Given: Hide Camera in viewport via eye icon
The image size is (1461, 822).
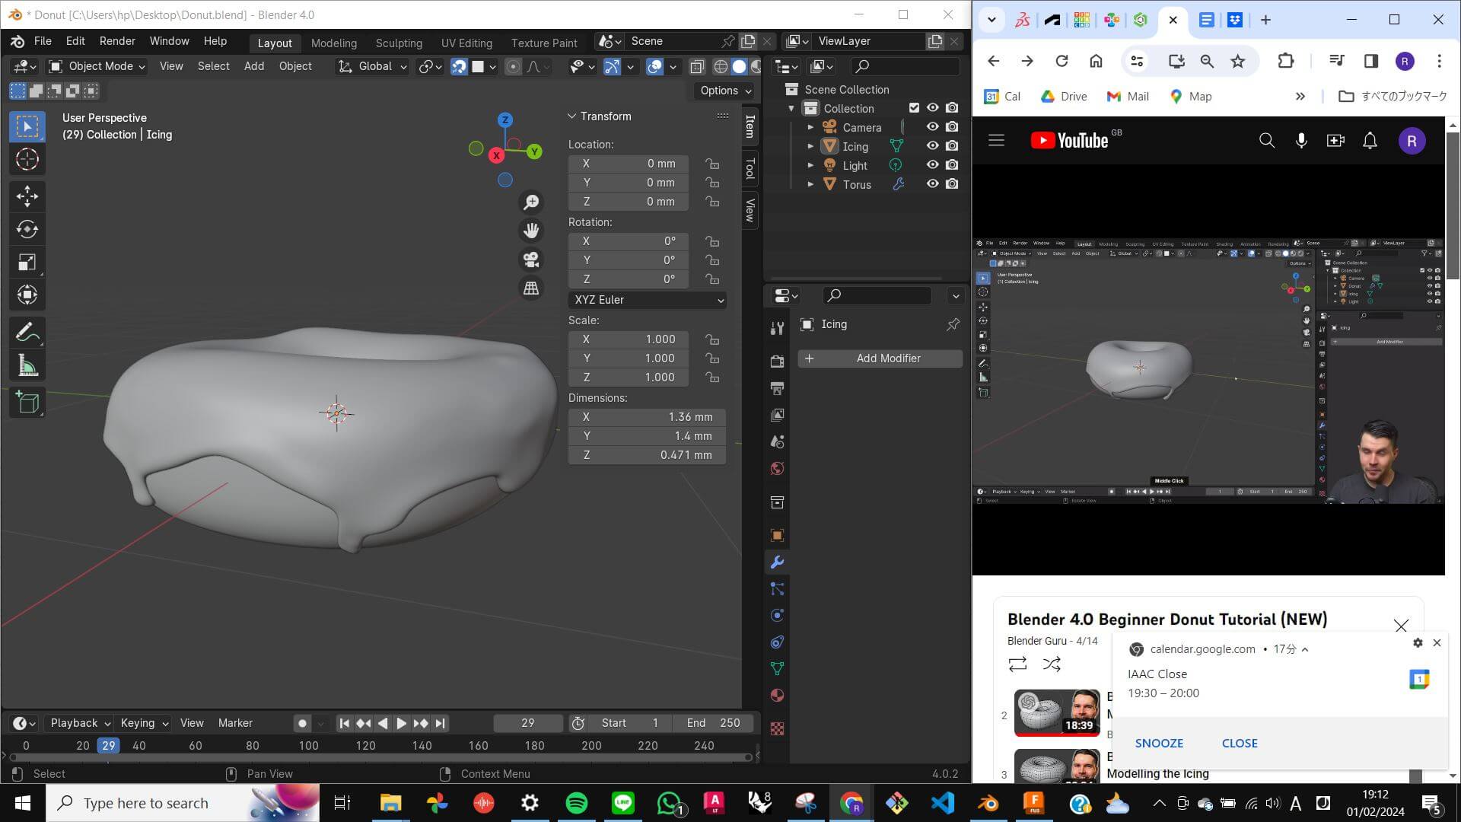Looking at the screenshot, I should (932, 127).
